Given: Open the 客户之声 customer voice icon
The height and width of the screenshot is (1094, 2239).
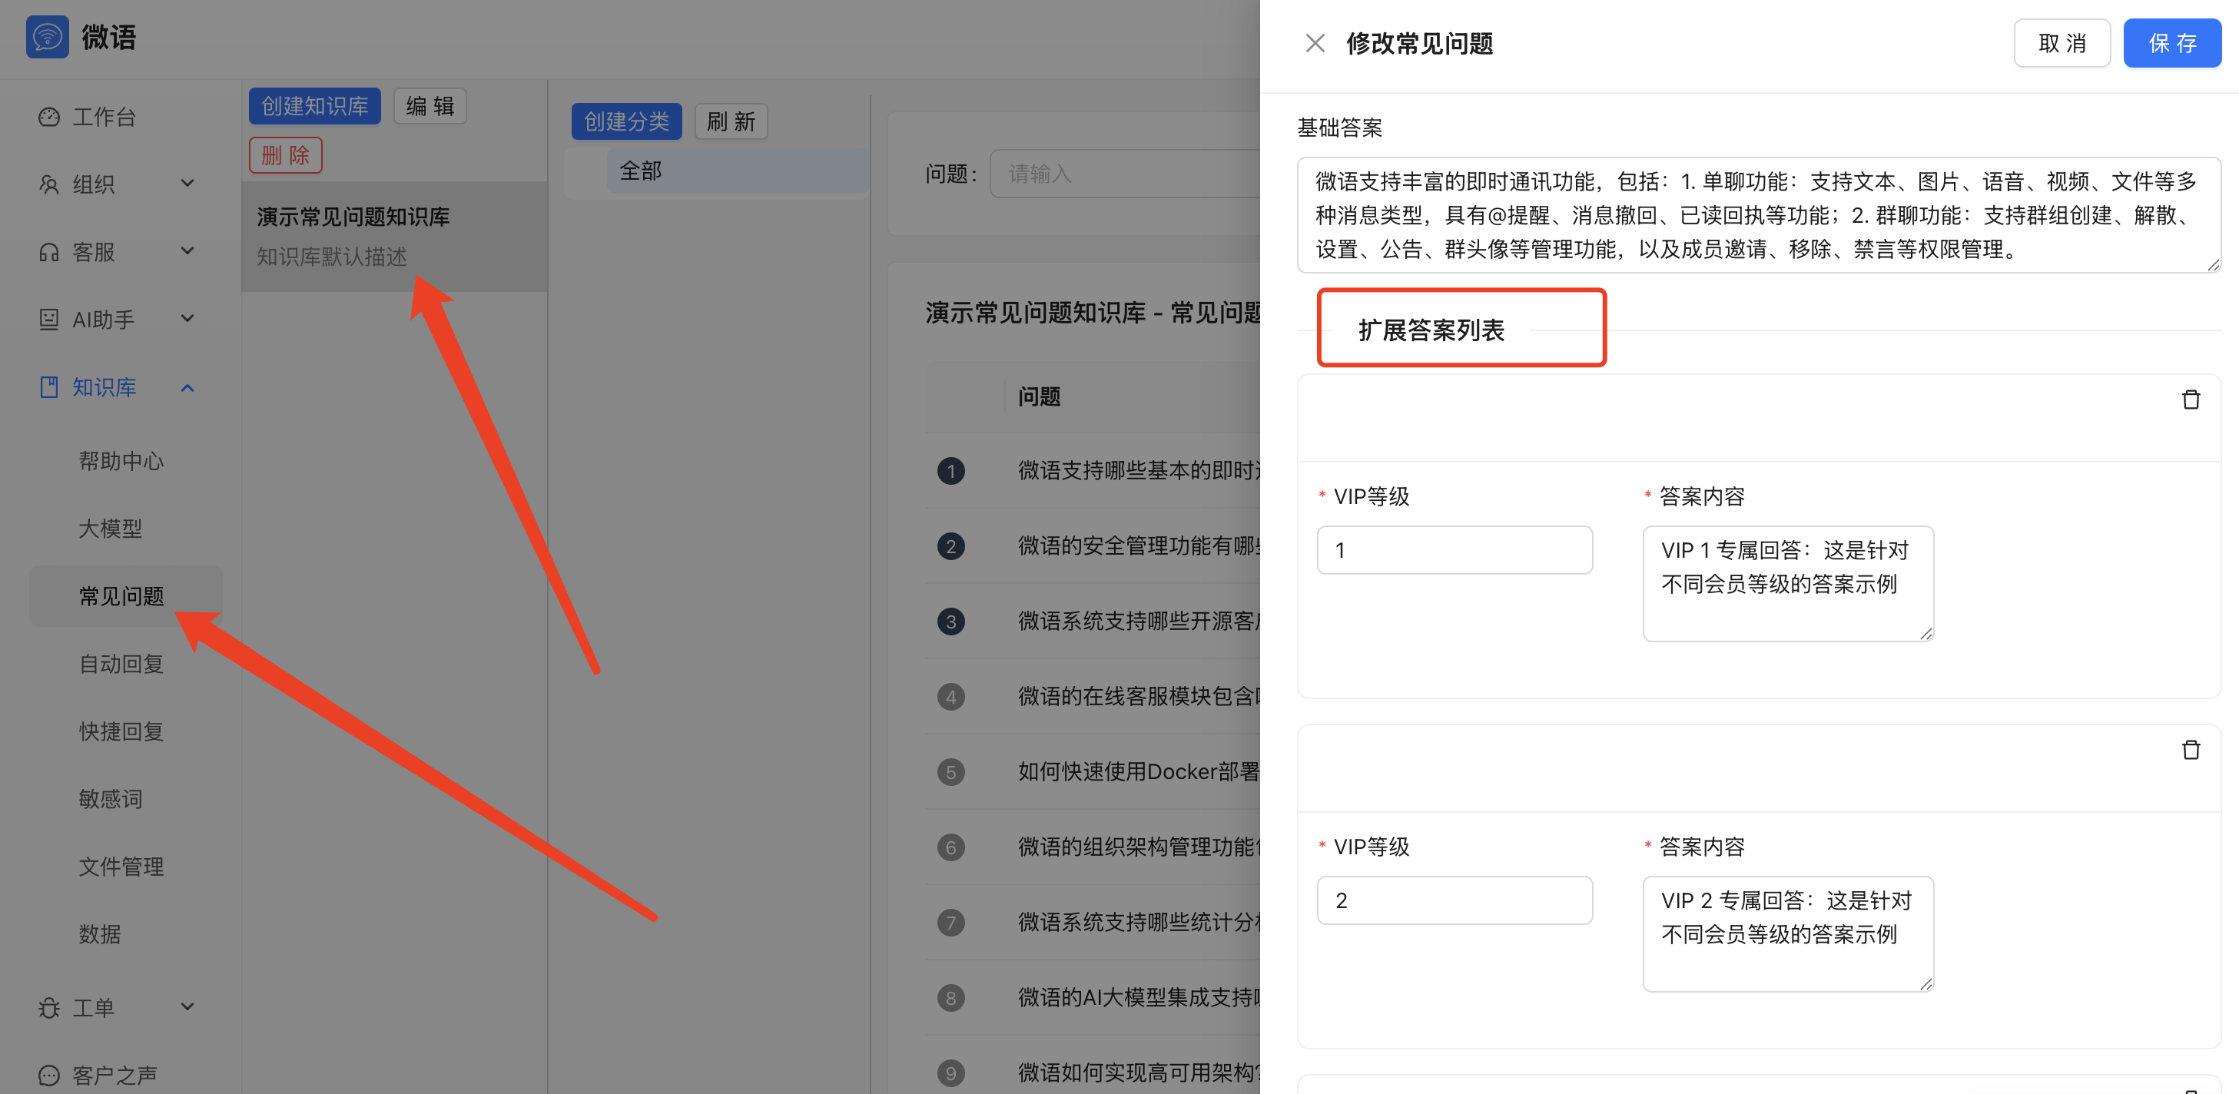Looking at the screenshot, I should click(48, 1074).
